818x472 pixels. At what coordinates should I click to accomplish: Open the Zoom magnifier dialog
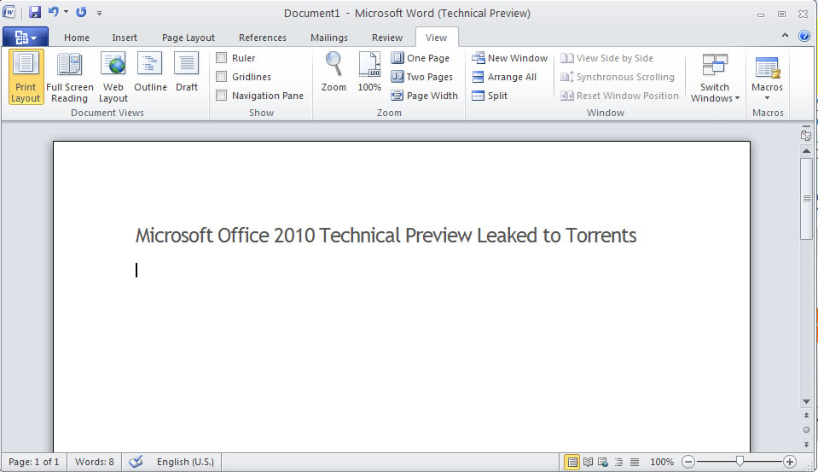coord(334,73)
